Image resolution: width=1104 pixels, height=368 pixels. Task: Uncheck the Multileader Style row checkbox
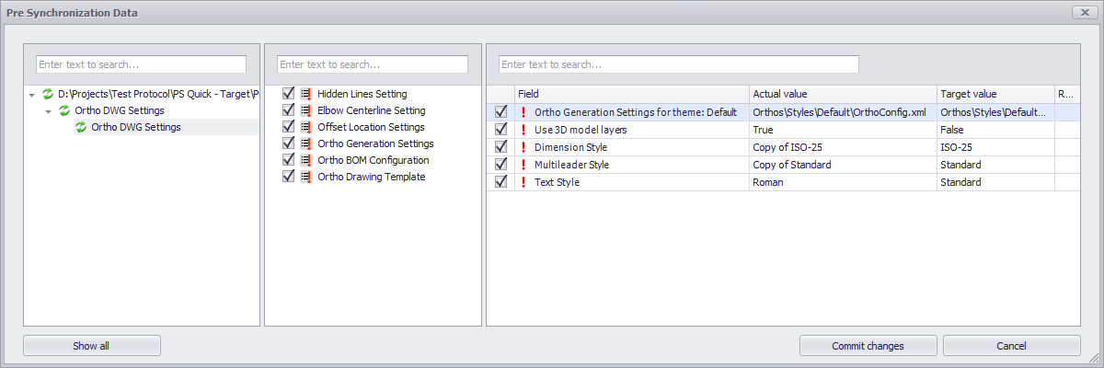(500, 165)
